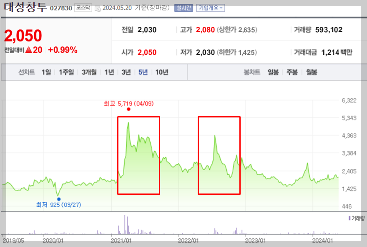Click the 거래량 legend in volume chart

(x=357, y=219)
